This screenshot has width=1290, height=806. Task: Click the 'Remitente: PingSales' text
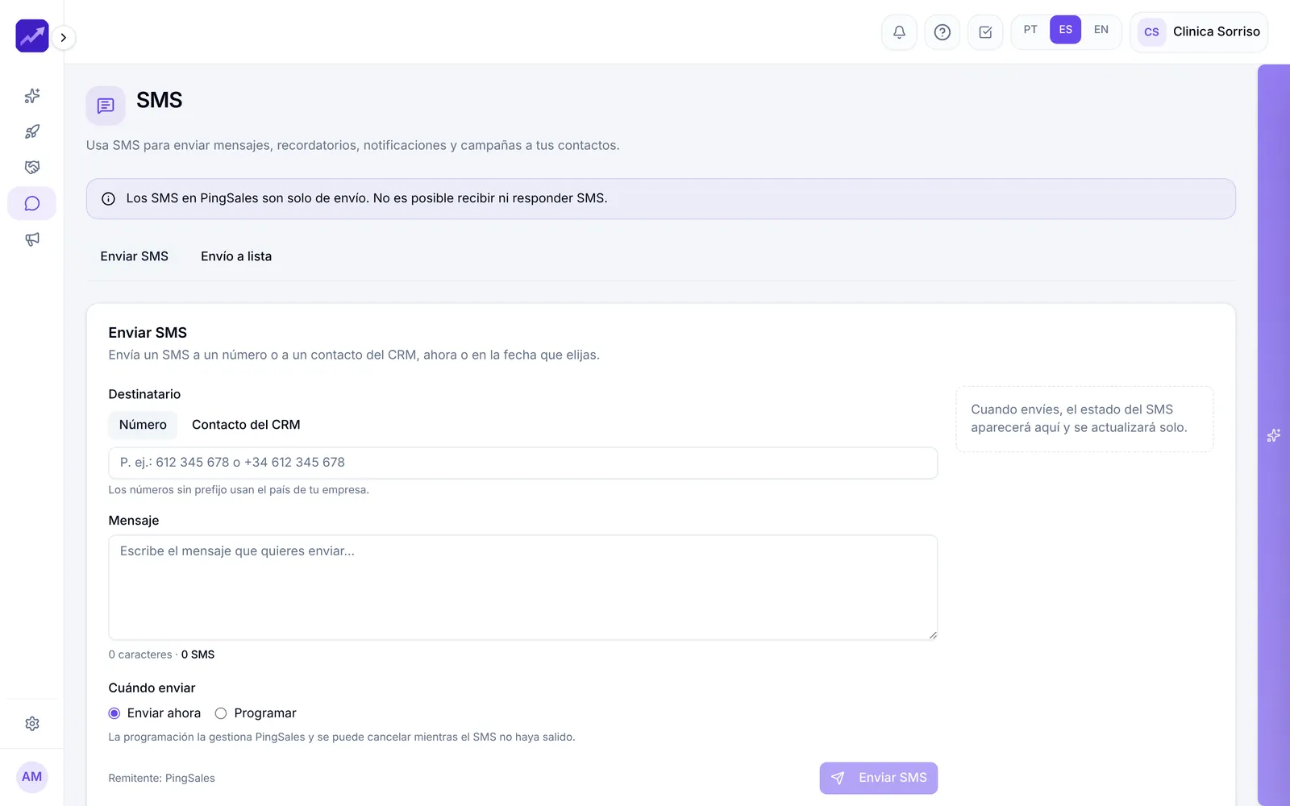point(162,778)
